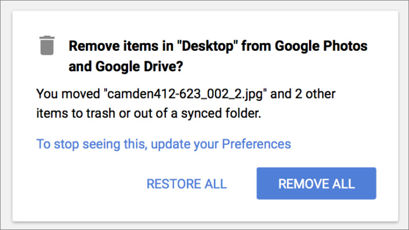The width and height of the screenshot is (409, 230).
Task: Click the "2 other" items text
Action: click(x=315, y=94)
